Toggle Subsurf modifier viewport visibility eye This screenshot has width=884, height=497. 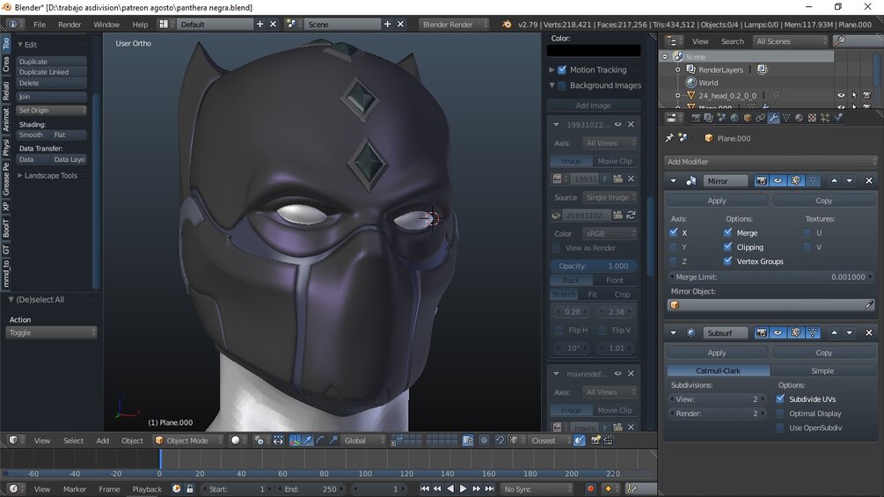[778, 333]
